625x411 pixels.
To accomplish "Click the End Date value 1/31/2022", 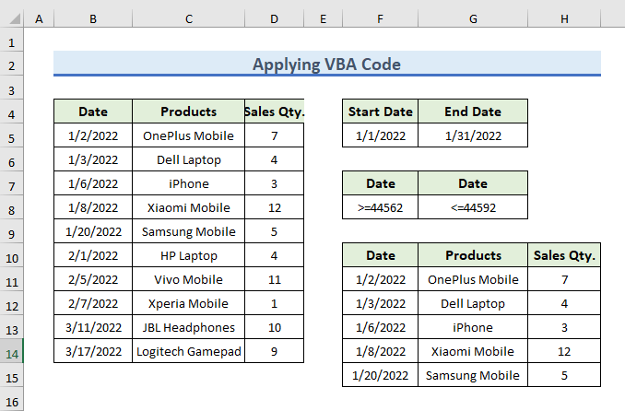I will coord(473,136).
